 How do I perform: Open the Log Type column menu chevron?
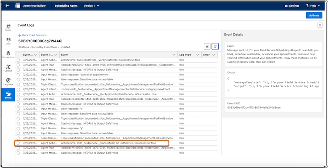coord(198,55)
